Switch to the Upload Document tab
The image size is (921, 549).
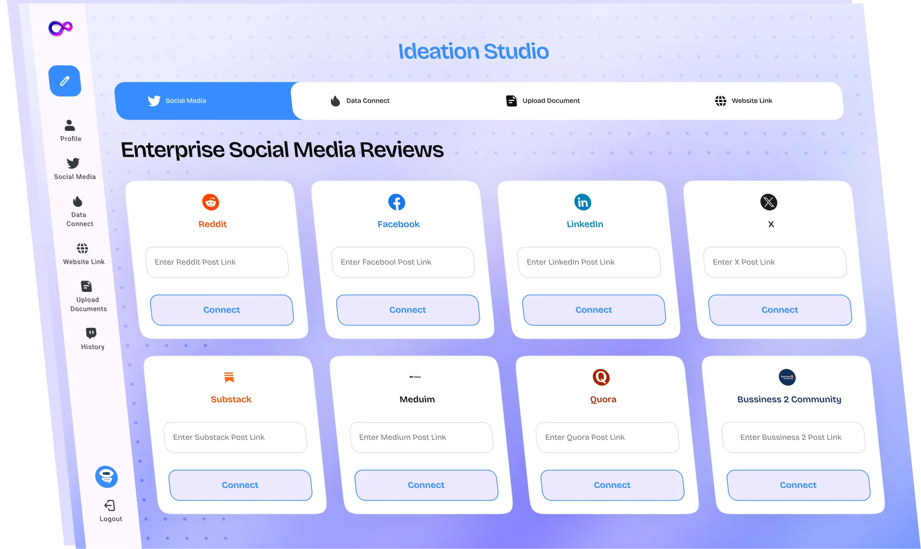[543, 101]
